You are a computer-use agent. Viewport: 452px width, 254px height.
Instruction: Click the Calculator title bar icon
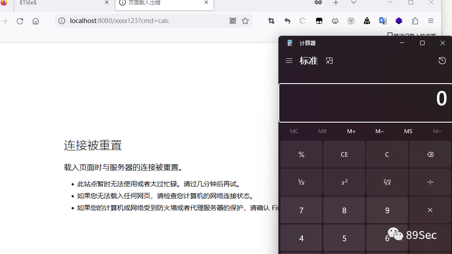290,43
